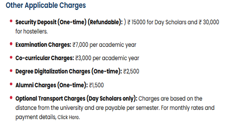This screenshot has height=122, width=231.
Task: Click the red bullet beside Security Deposit
Action: pyautogui.click(x=11, y=21)
